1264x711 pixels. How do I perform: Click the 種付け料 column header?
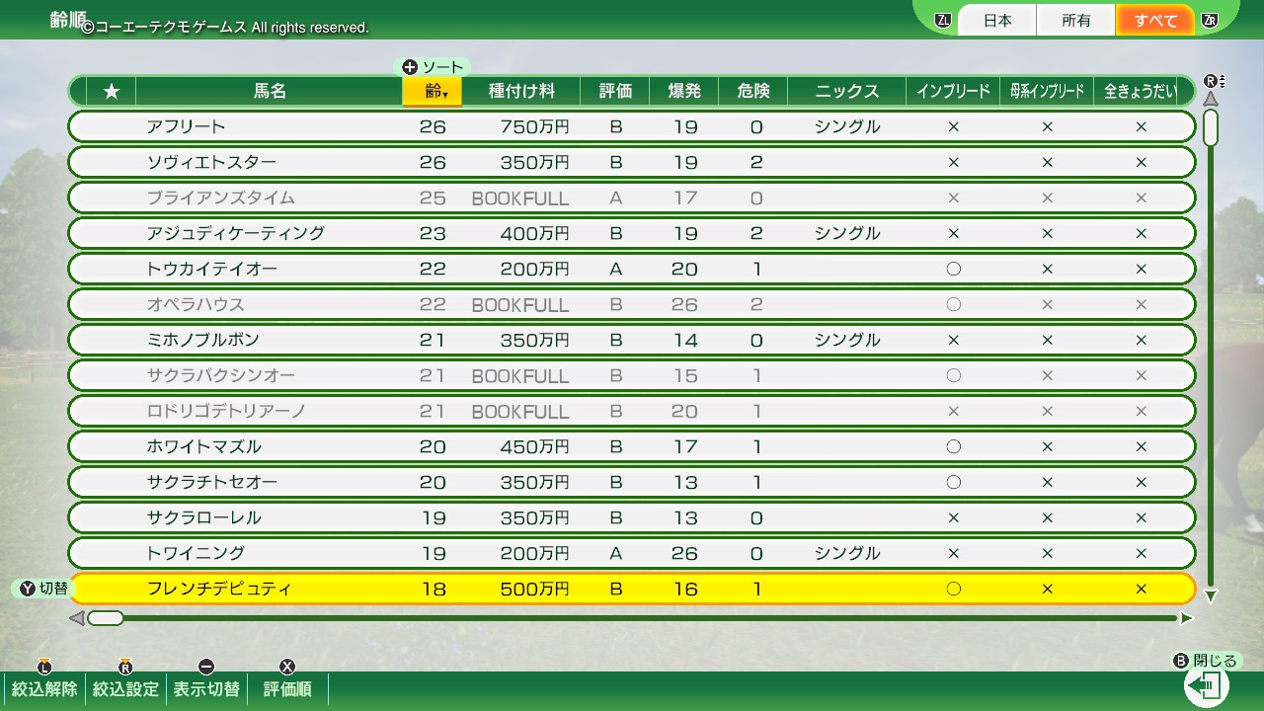(x=521, y=91)
